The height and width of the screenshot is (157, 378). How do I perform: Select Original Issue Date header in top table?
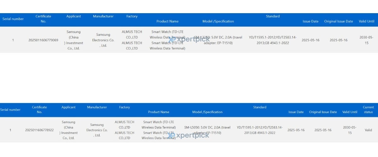tap(338, 21)
